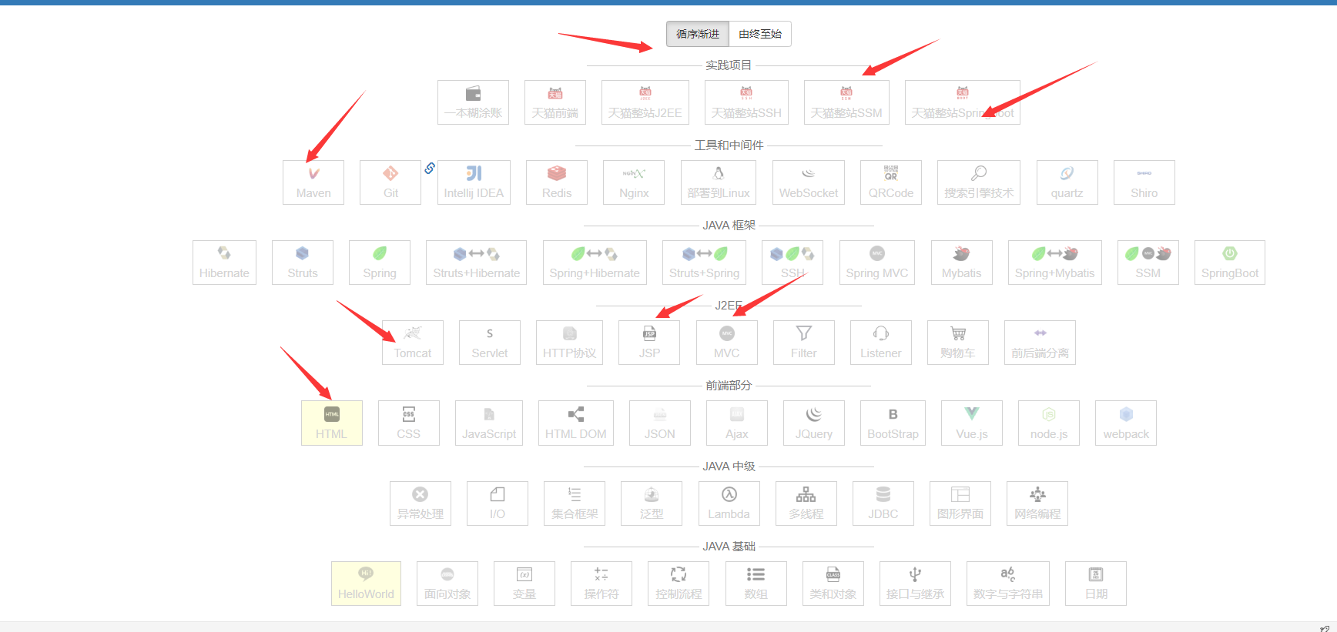This screenshot has width=1337, height=632.
Task: Open the Servlet tutorial card
Action: click(490, 343)
